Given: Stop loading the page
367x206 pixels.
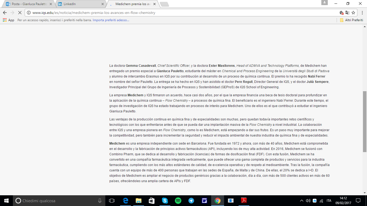Looking at the screenshot, I should coord(20,13).
